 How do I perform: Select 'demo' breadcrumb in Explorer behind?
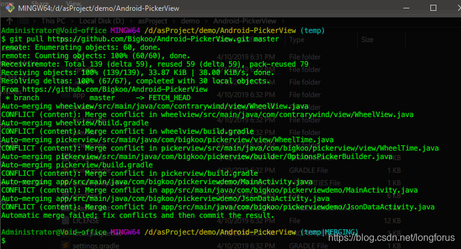(x=190, y=21)
